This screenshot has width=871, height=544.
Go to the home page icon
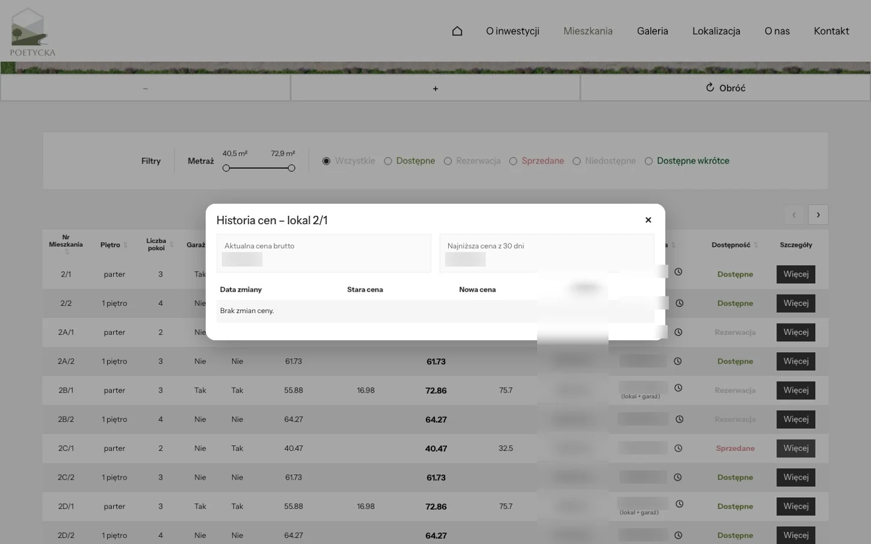(x=457, y=31)
